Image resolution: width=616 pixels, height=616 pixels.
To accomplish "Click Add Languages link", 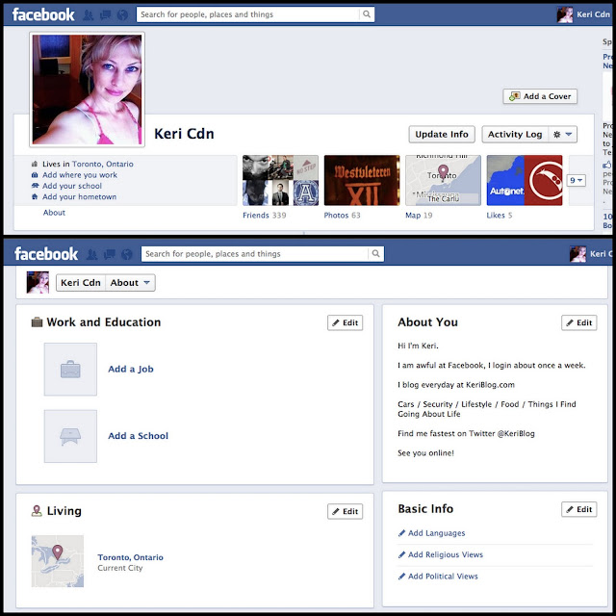I will point(436,533).
